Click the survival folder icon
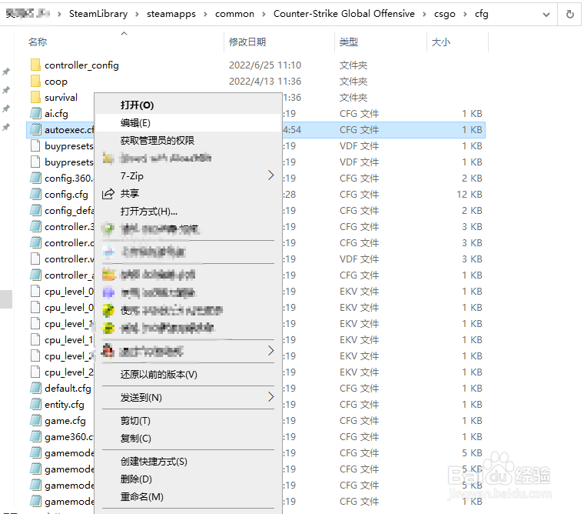The image size is (584, 514). click(x=35, y=98)
